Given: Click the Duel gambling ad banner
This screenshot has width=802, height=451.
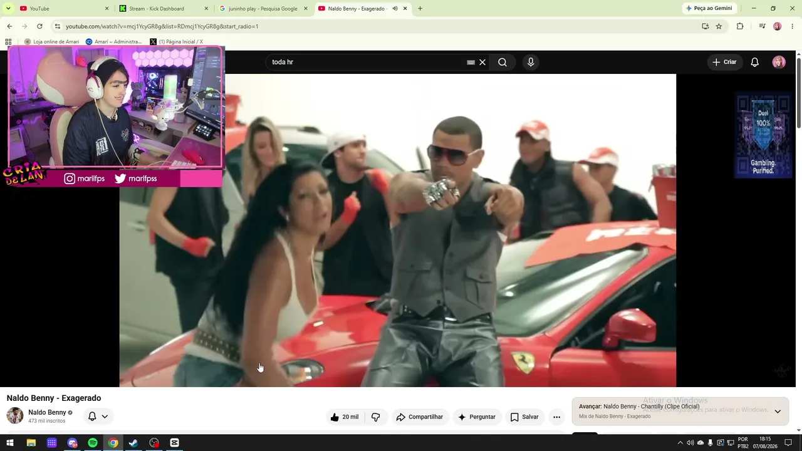Looking at the screenshot, I should [763, 136].
